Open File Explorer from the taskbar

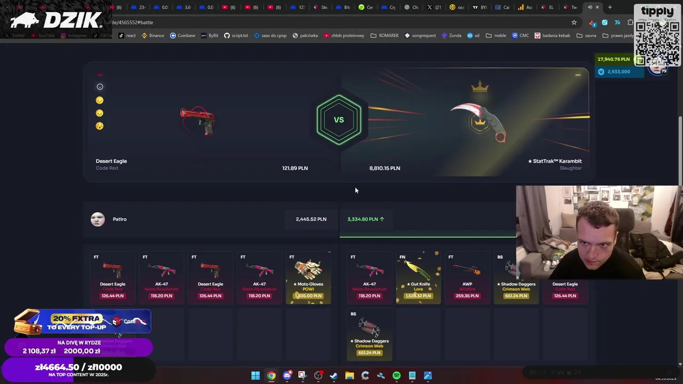[350, 375]
